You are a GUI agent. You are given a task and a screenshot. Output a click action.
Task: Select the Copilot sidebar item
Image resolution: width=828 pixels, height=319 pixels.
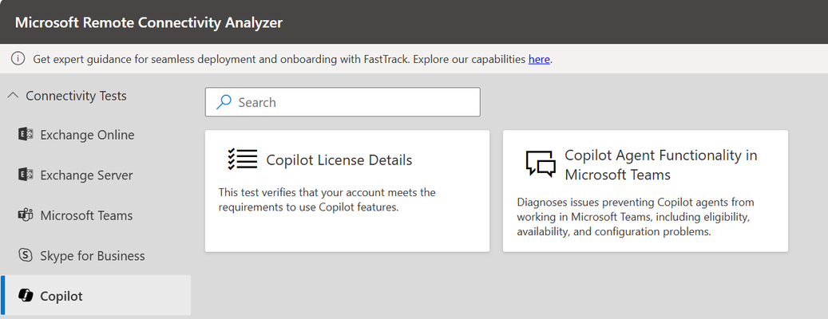96,295
